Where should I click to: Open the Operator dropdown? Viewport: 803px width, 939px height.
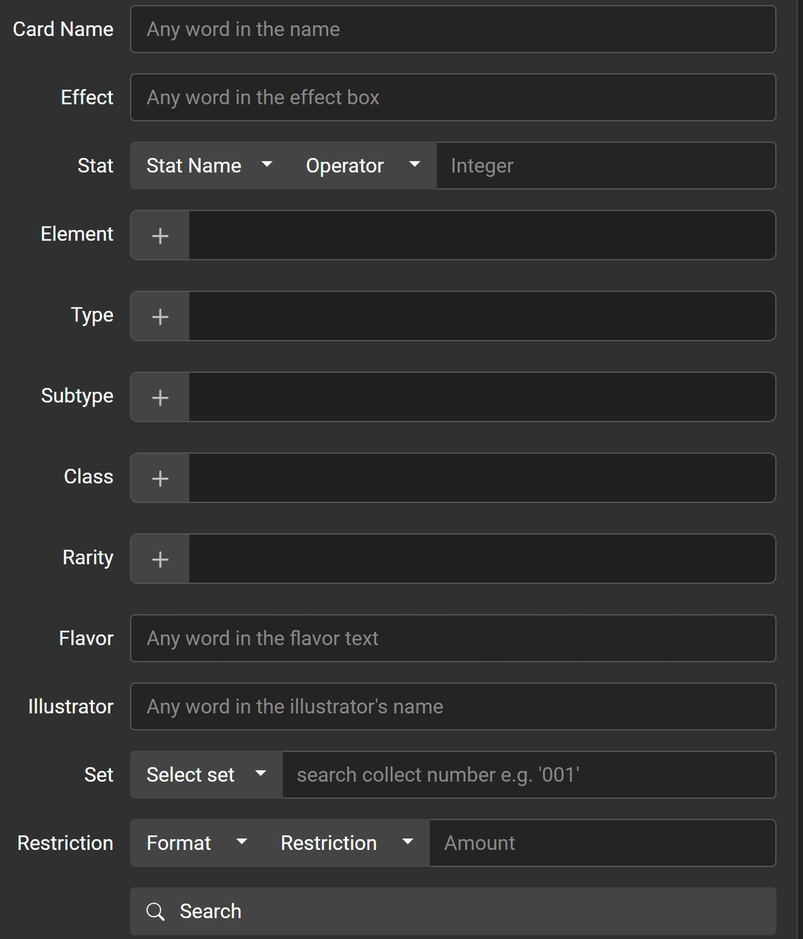363,165
